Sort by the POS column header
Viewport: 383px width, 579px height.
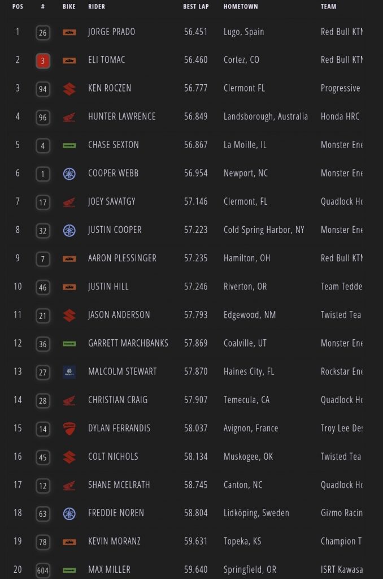(18, 7)
